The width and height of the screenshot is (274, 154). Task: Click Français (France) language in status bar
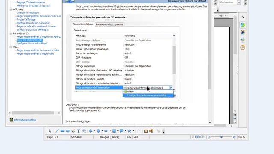coord(110,137)
